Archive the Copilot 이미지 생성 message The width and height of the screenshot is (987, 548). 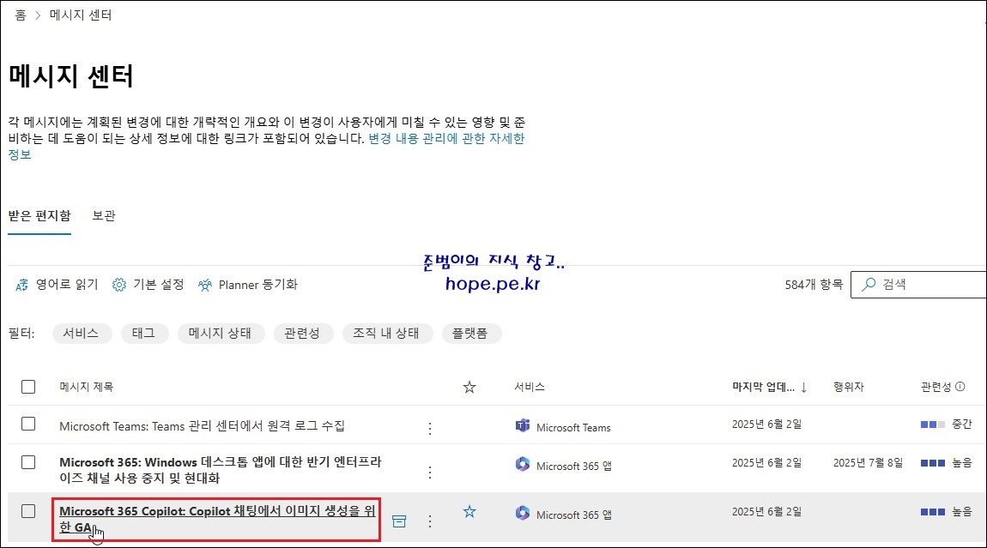(399, 521)
